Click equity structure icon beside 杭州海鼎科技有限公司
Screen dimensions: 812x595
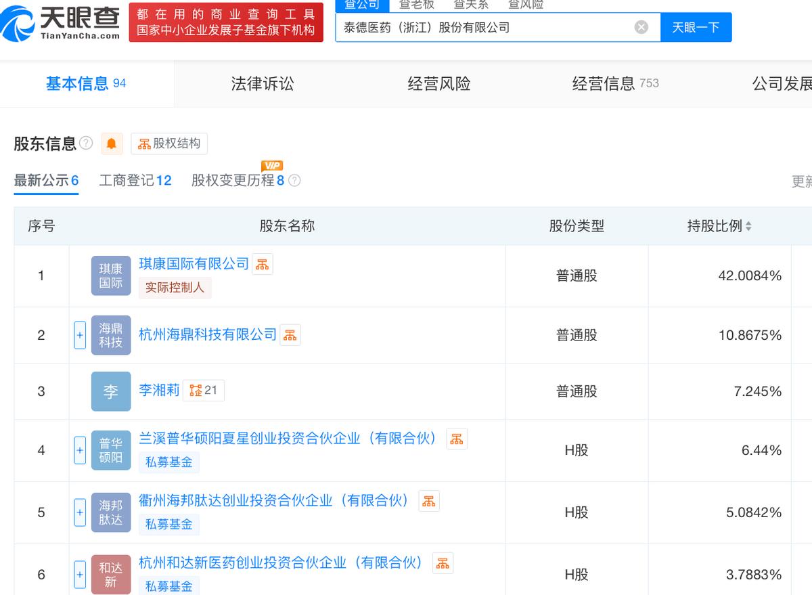pyautogui.click(x=290, y=335)
